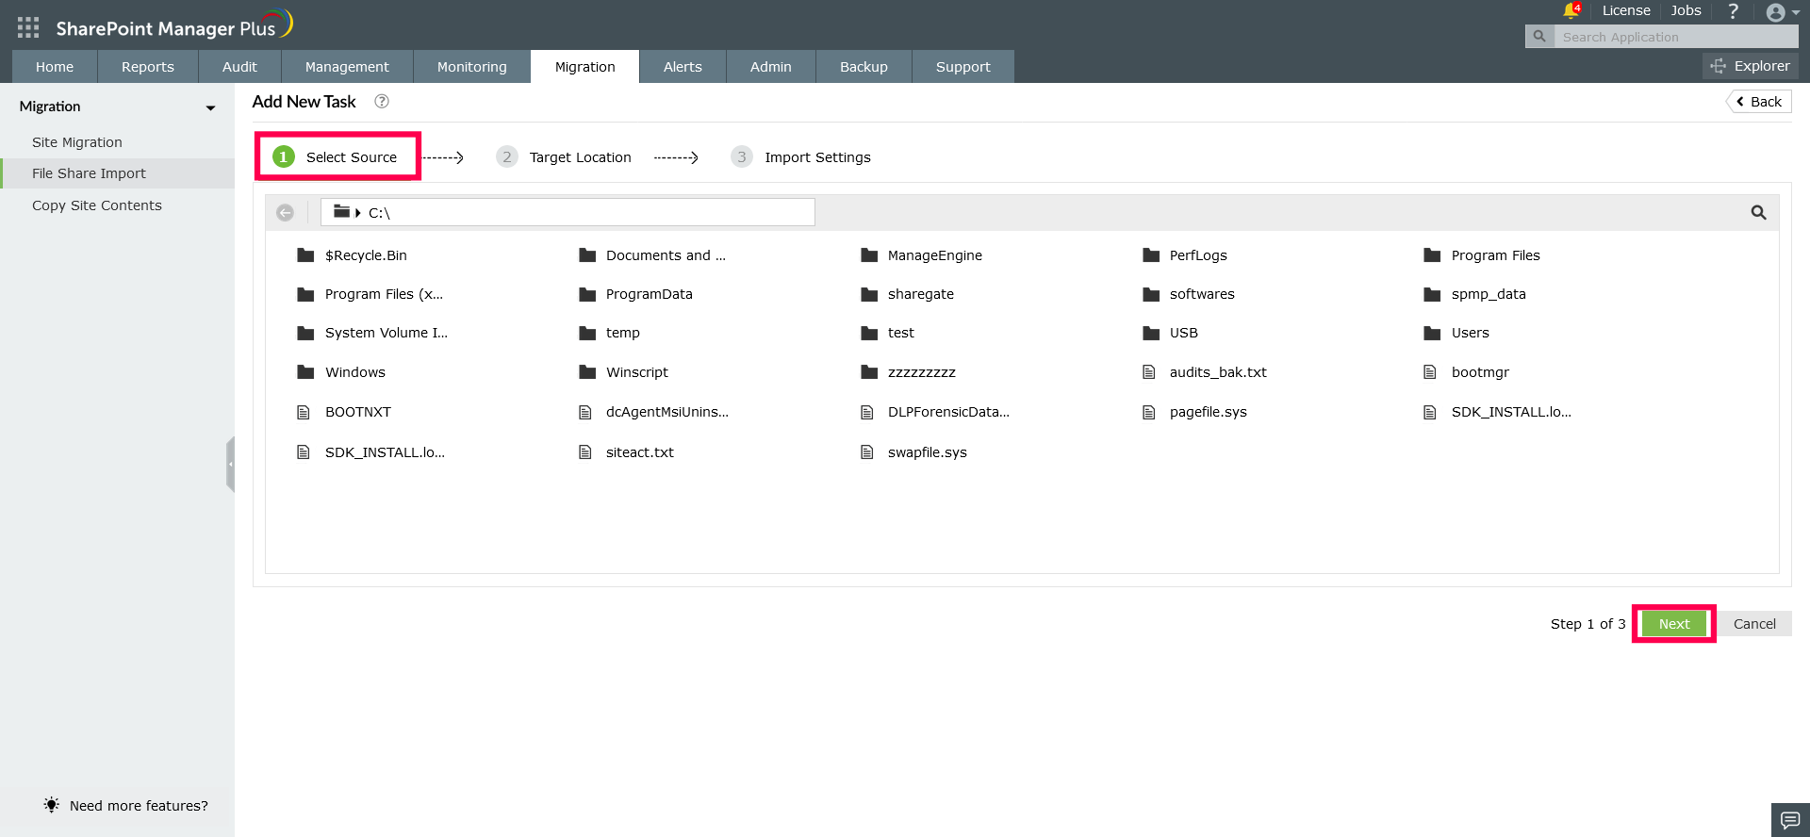The image size is (1810, 837).
Task: Open Copy Site Contents in sidebar
Action: coord(97,205)
